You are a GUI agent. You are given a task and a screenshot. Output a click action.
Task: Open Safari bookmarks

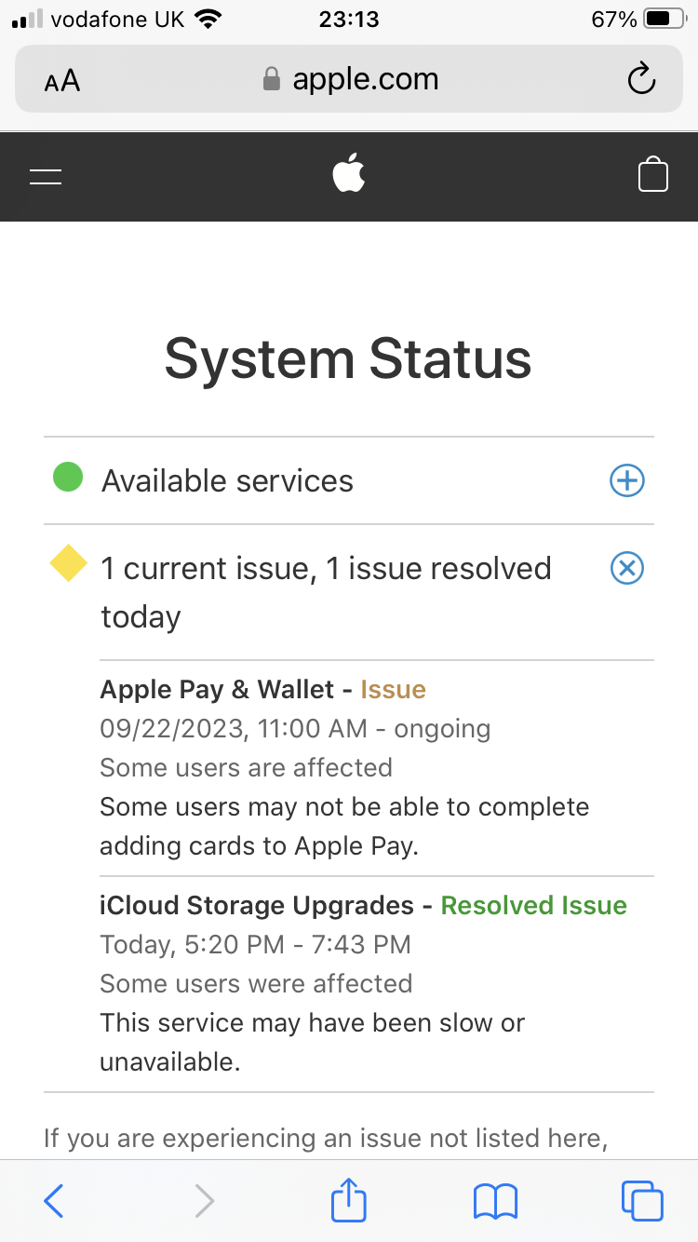pos(495,1201)
